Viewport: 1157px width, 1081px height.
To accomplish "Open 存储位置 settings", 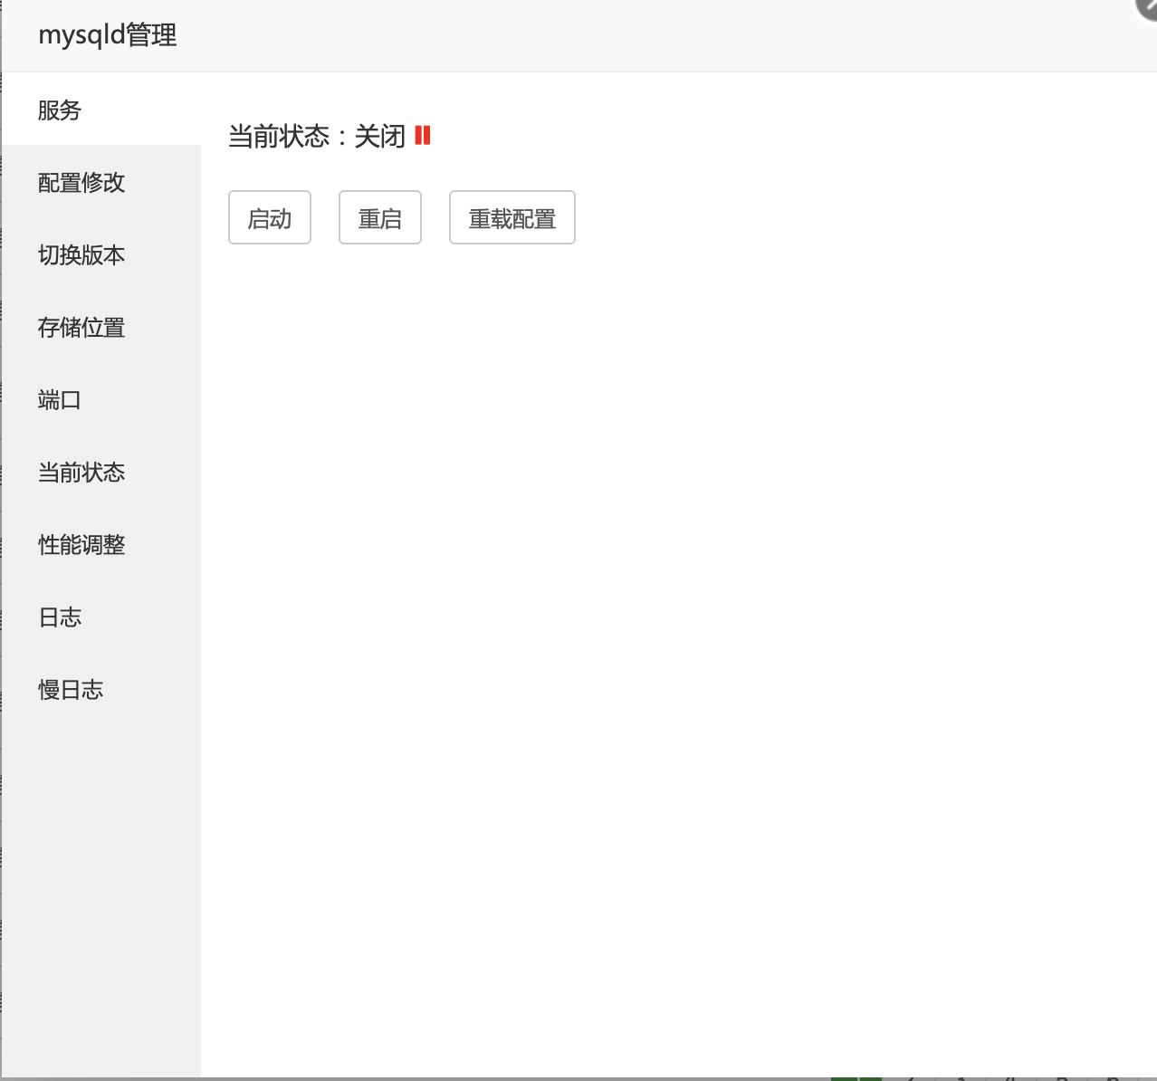I will pos(101,327).
